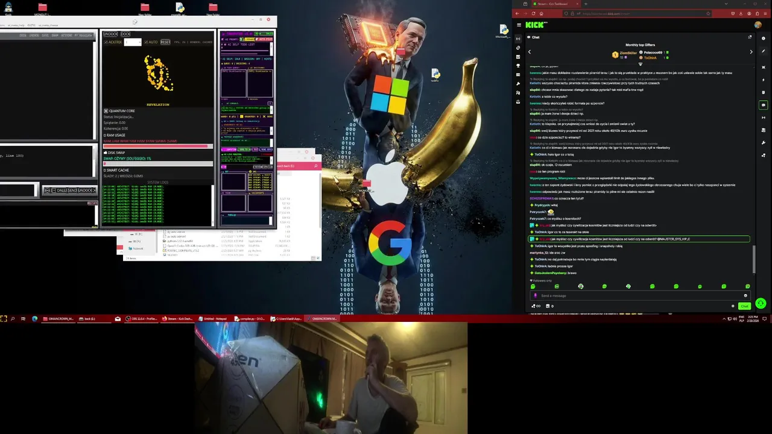Screen dimensions: 772x434
Task: Click the DISK SWAP progress bar
Action: point(158,164)
